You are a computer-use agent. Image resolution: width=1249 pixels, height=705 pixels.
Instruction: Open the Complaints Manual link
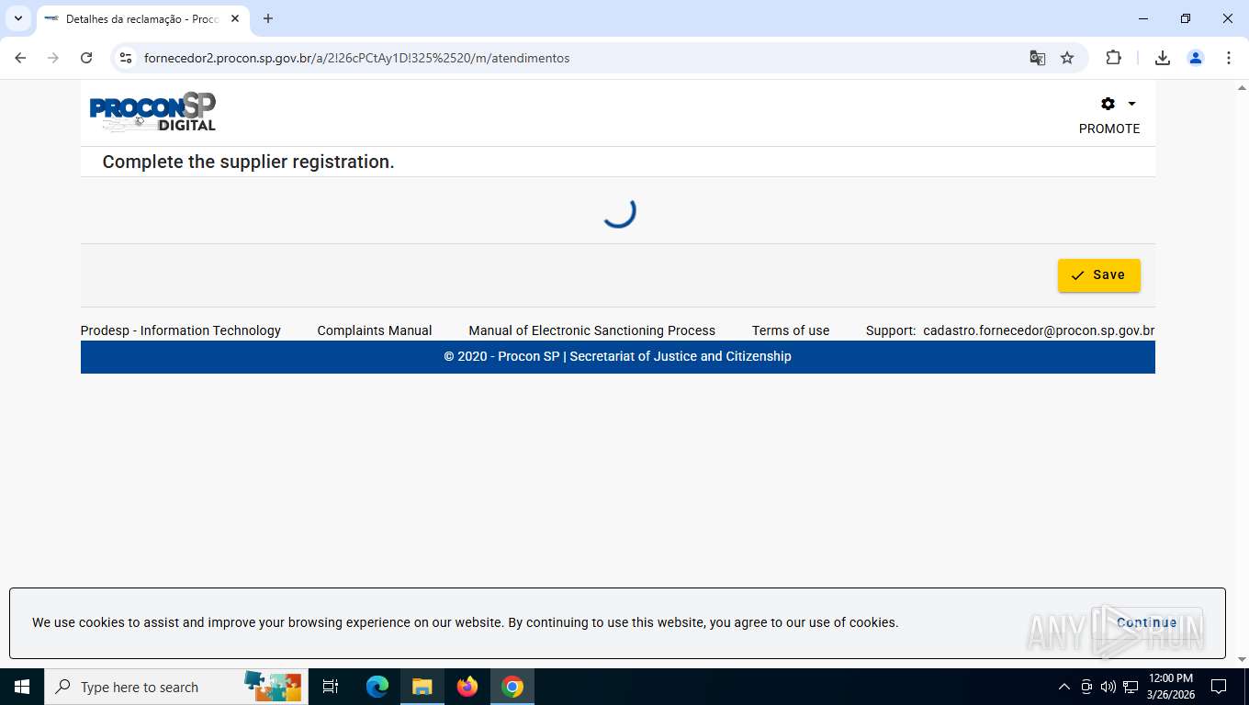(x=375, y=330)
